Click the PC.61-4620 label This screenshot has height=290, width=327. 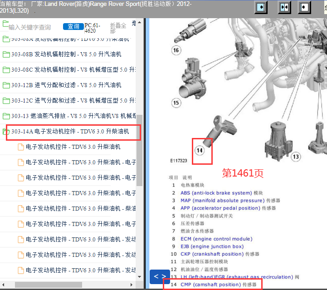93,28
